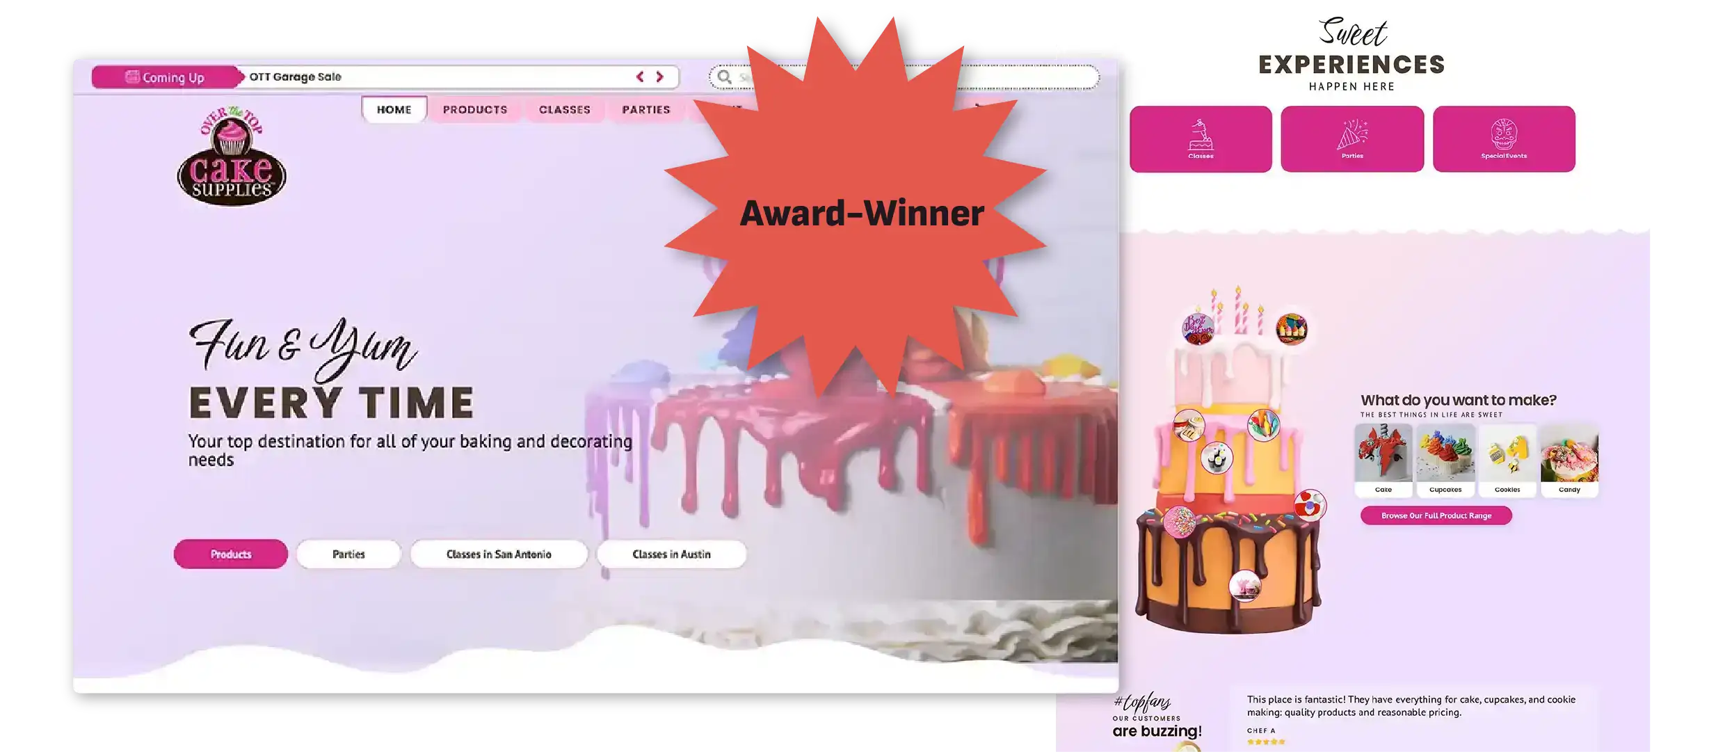Click Browse Our Full Product Range button
Image resolution: width=1725 pixels, height=752 pixels.
pos(1437,515)
